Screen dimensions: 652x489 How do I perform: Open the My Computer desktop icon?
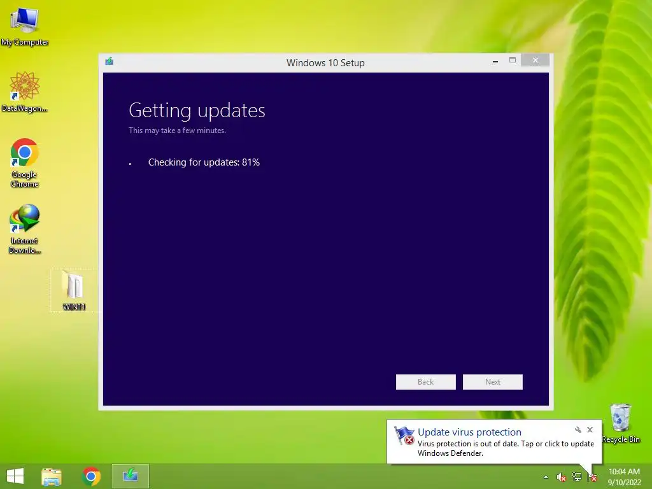click(x=25, y=25)
